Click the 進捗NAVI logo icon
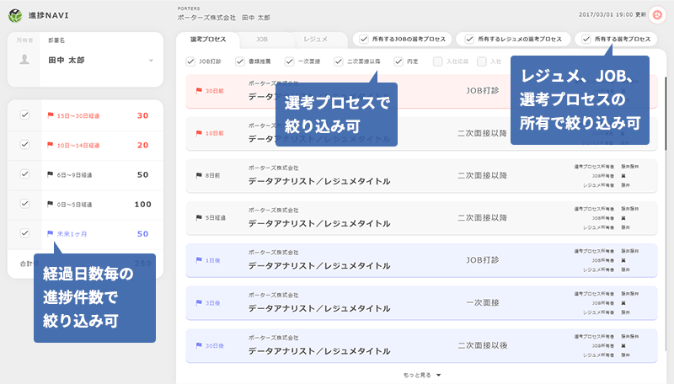 point(15,15)
